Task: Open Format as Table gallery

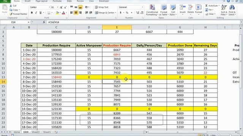Action: click(164, 10)
